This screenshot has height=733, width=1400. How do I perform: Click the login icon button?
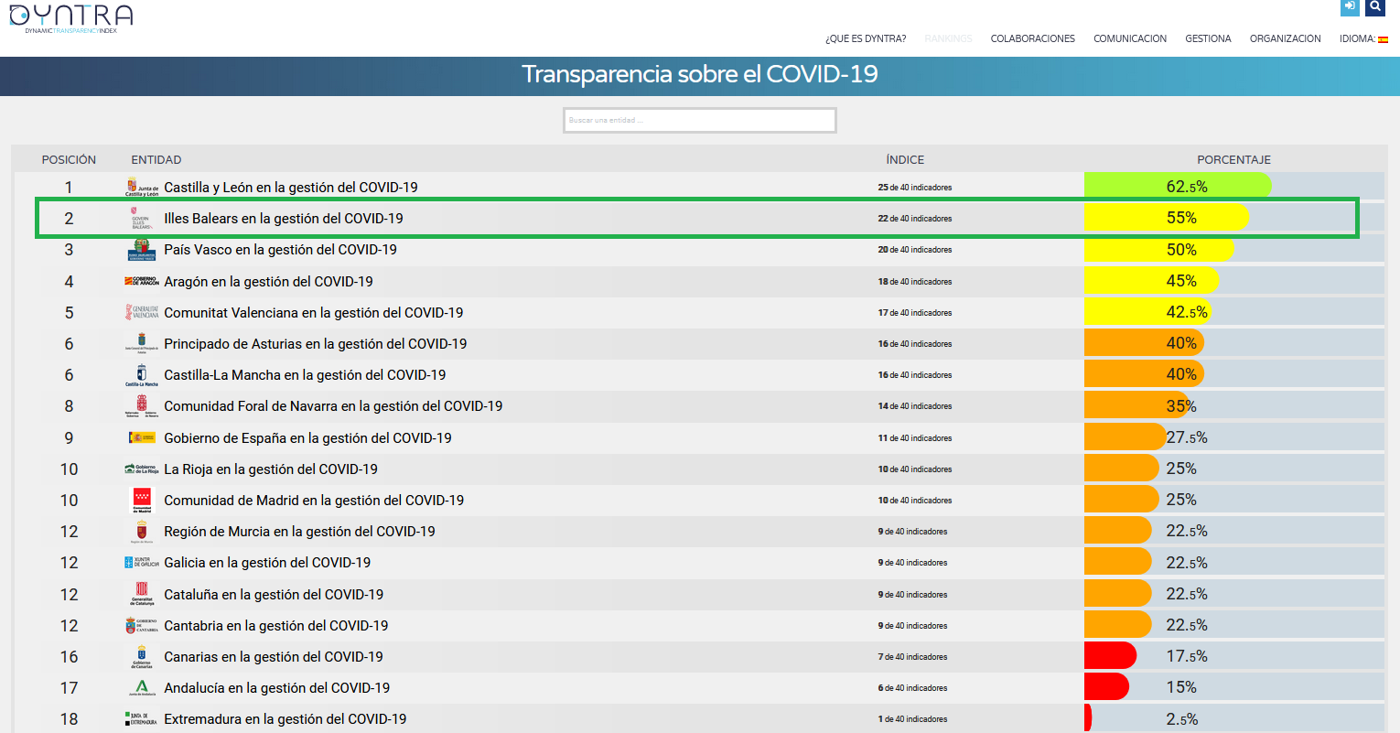pos(1350,7)
